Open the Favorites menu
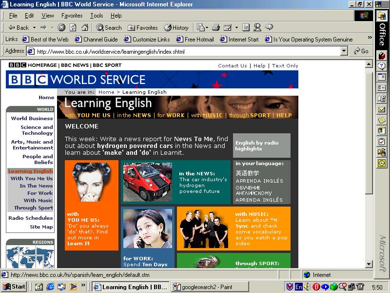The height and width of the screenshot is (293, 390). click(72, 16)
